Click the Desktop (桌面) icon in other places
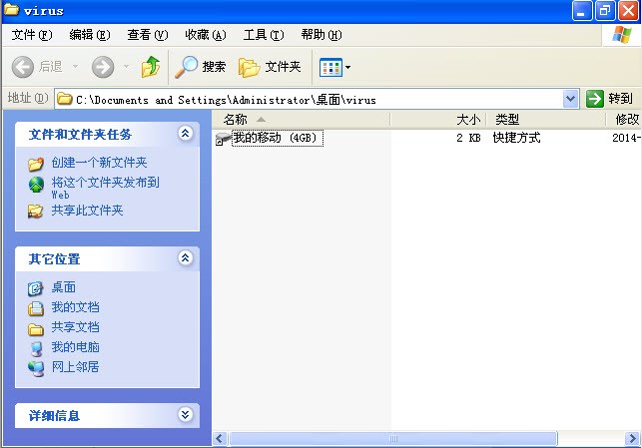 (36, 288)
